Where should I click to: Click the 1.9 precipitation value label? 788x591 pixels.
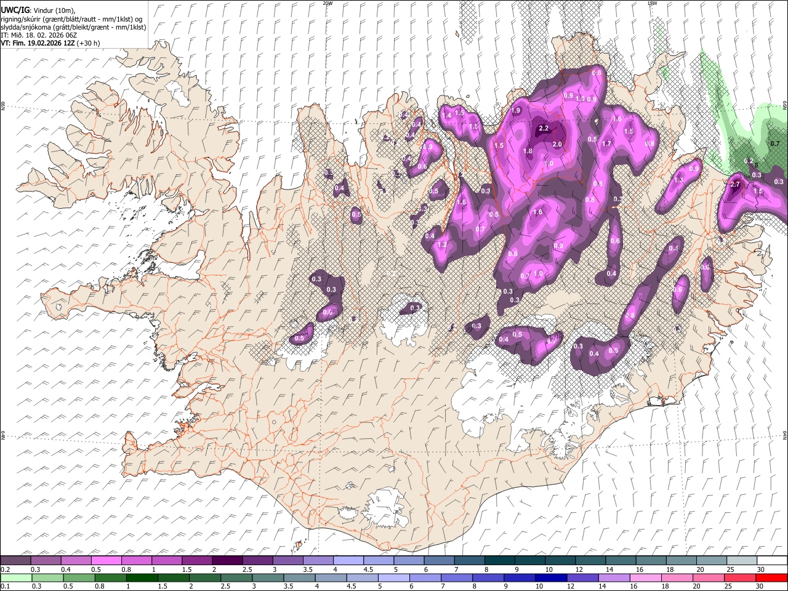click(516, 110)
